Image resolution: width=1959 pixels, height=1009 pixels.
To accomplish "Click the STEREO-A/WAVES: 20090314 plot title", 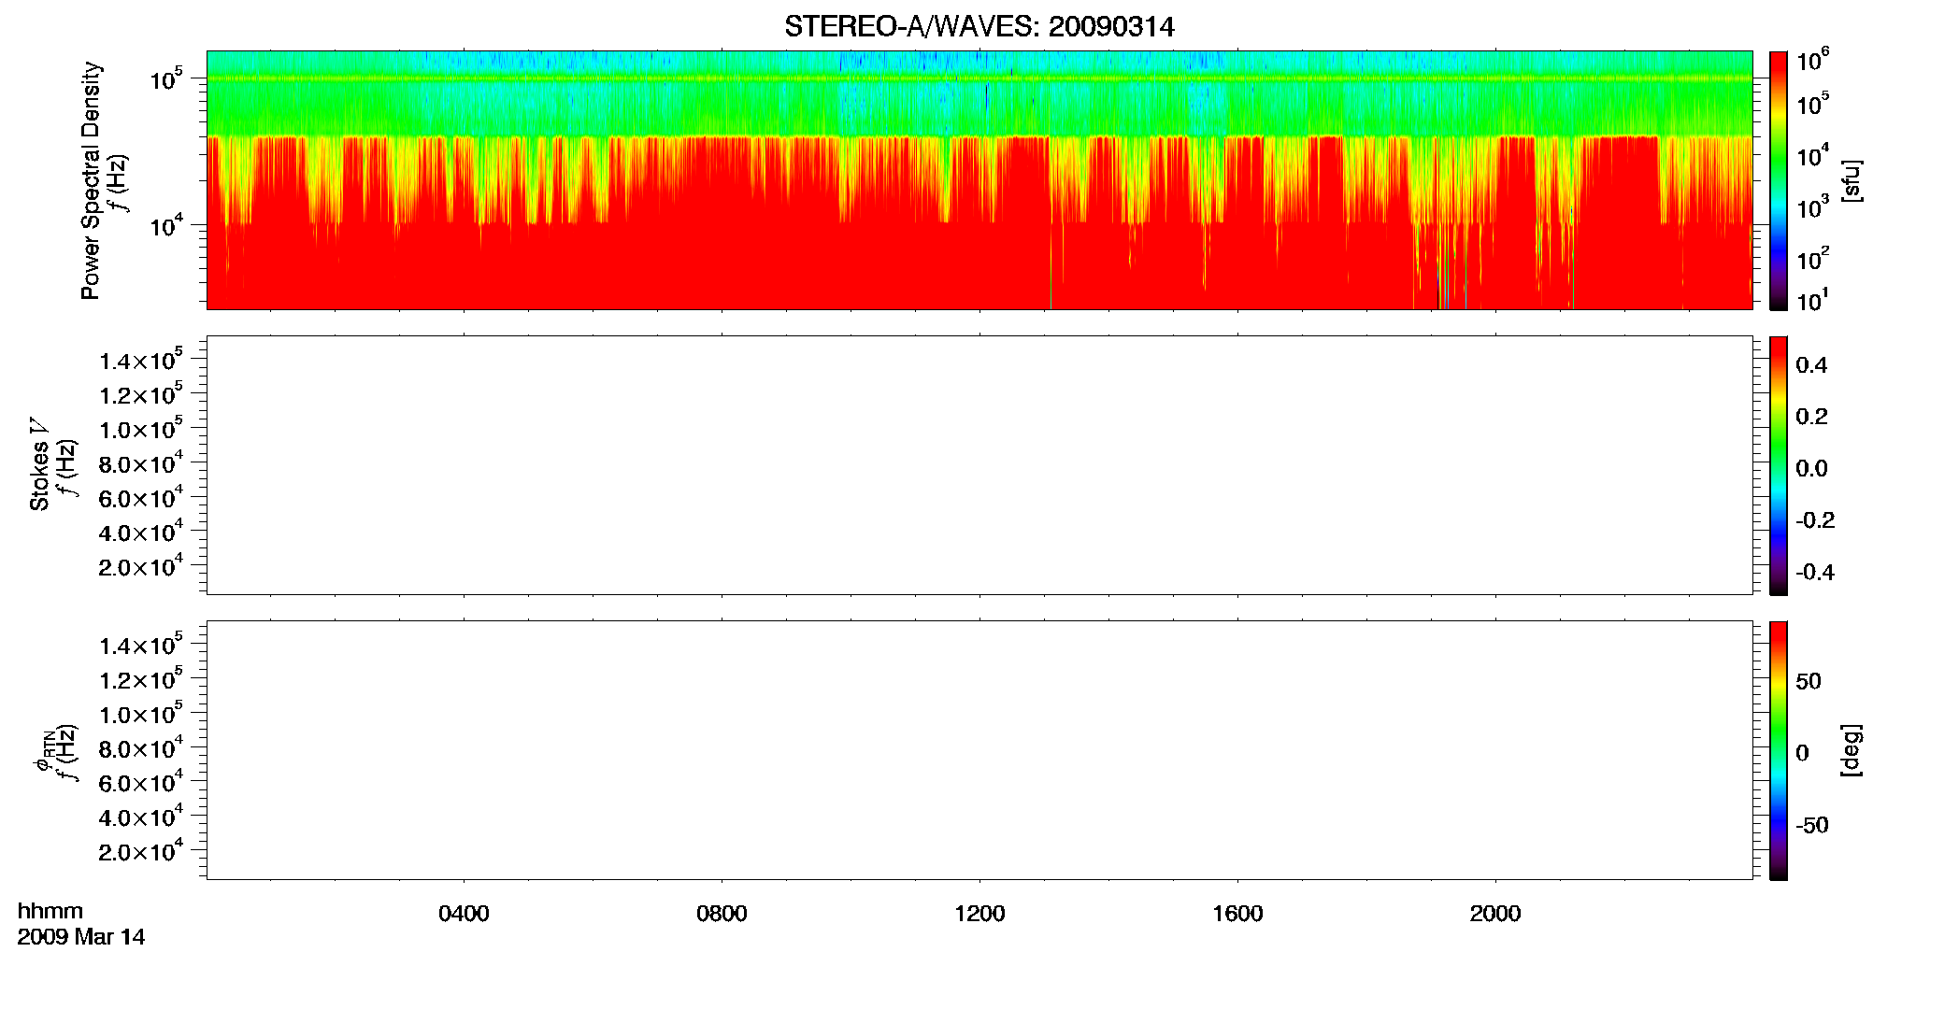I will pos(979,27).
